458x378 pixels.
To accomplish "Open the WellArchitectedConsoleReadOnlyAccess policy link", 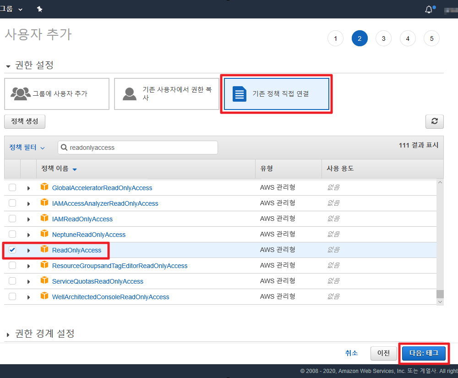I will tap(111, 297).
